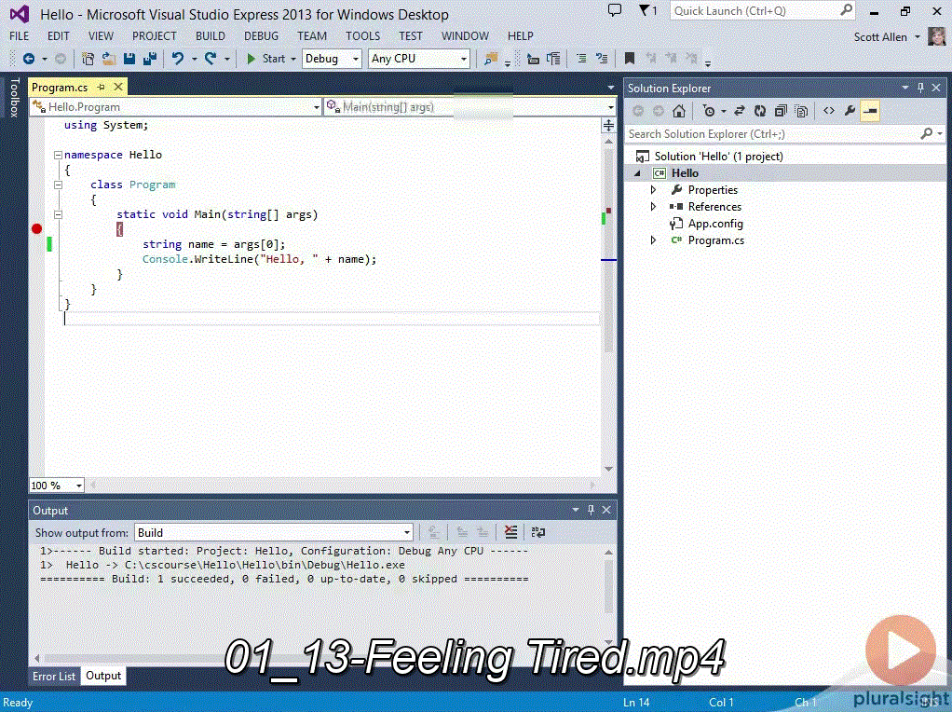This screenshot has height=712, width=952.
Task: Open Properties via the wrench icon
Action: pyautogui.click(x=850, y=111)
